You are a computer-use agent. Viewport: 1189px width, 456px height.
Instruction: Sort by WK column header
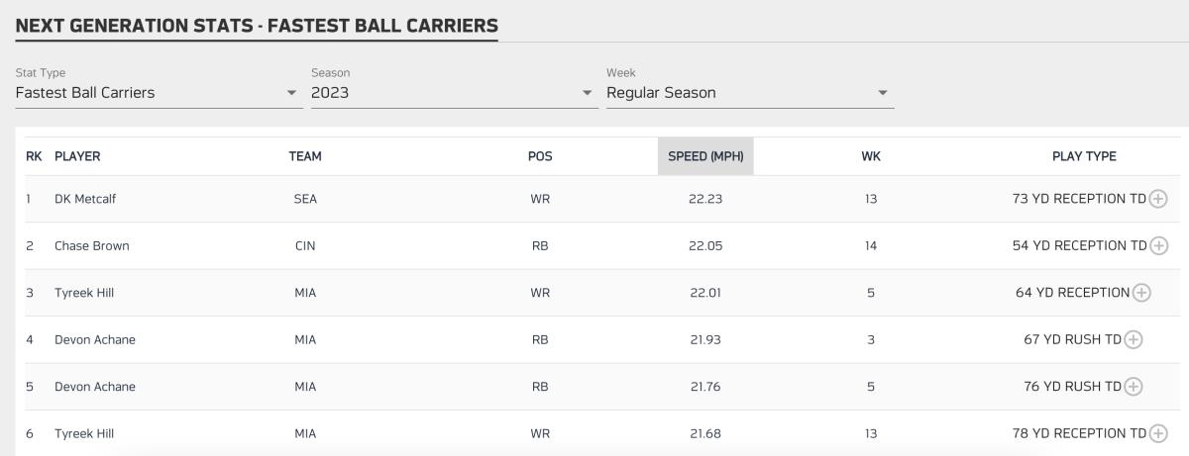(x=871, y=156)
